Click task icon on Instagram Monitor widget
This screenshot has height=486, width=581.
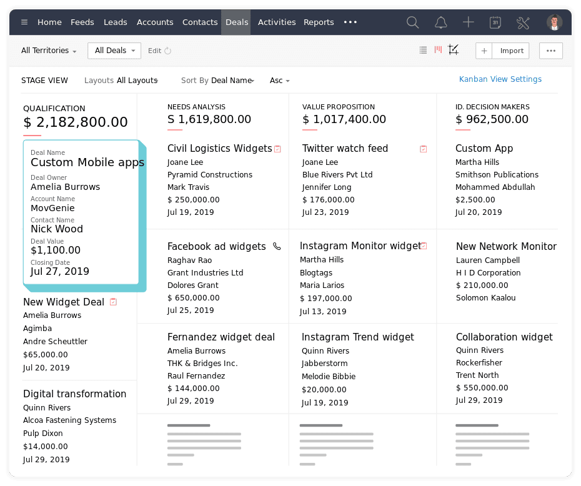point(424,245)
